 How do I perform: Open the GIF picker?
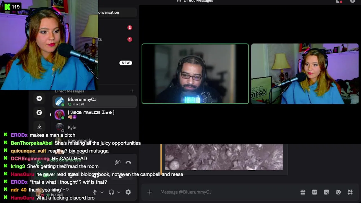(x=315, y=192)
